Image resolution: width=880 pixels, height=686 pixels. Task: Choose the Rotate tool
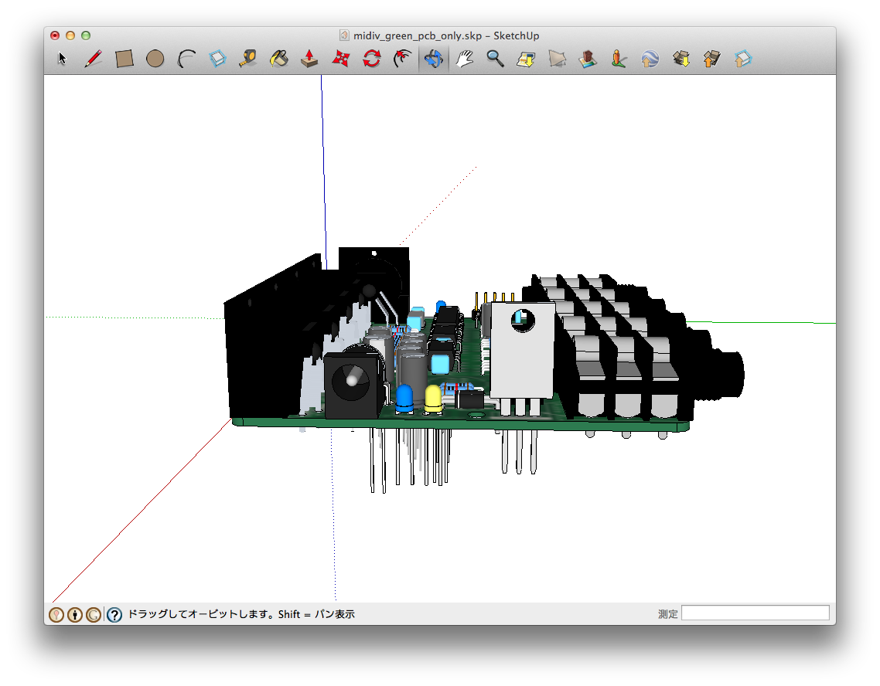(372, 59)
